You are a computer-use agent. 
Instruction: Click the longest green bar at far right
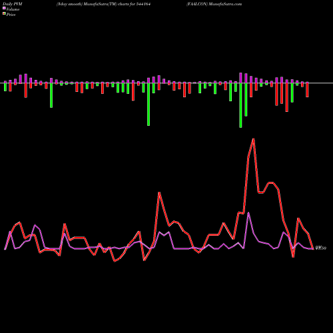240,105
